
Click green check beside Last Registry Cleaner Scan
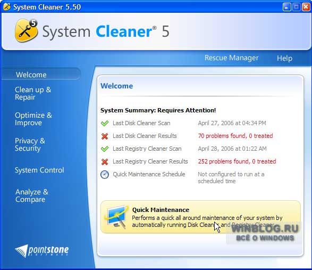coord(105,149)
